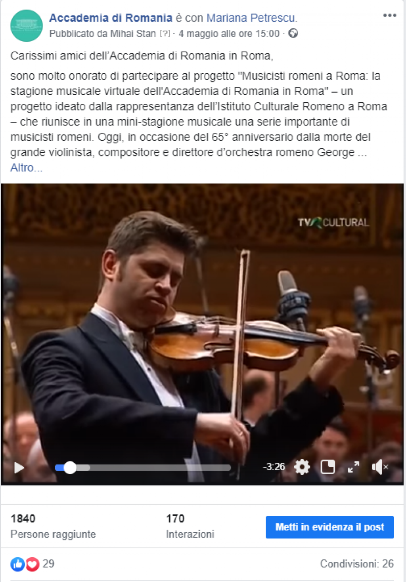
Task: Seek the video progress bar
Action: 143,468
